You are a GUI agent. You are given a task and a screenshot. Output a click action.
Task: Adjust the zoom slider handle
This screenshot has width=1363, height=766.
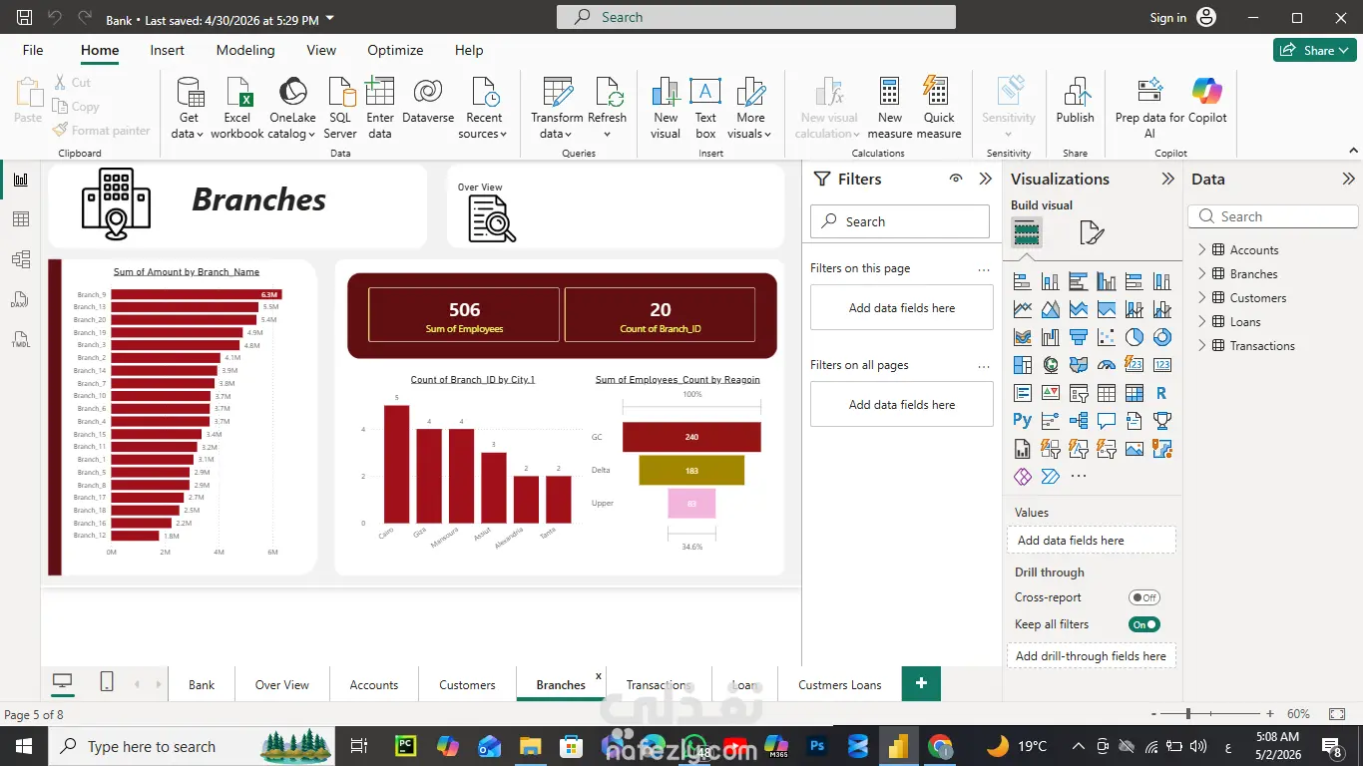coord(1188,714)
